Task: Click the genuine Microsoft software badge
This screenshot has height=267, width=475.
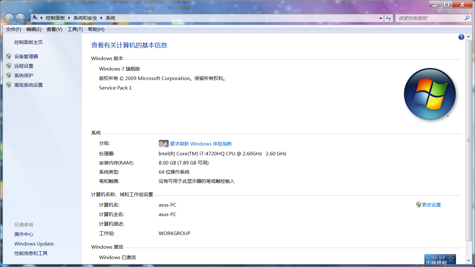Action: 440,259
